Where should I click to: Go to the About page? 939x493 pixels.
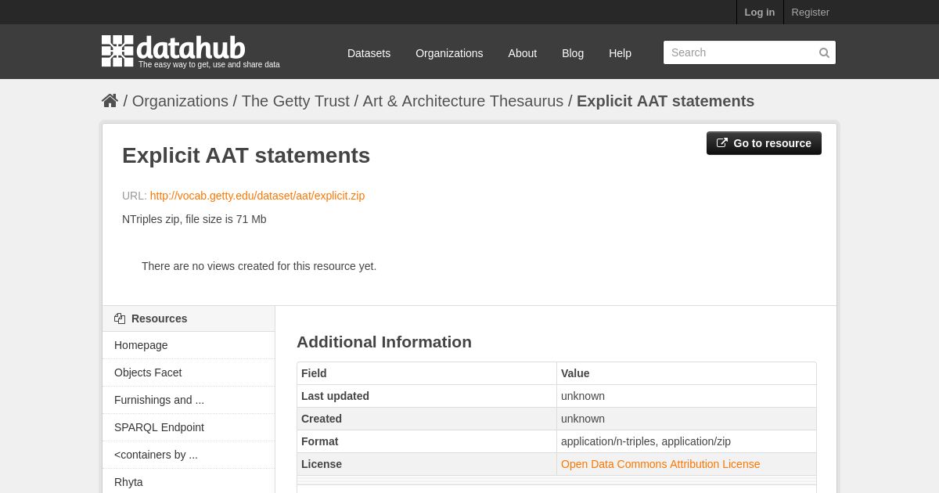pos(523,53)
